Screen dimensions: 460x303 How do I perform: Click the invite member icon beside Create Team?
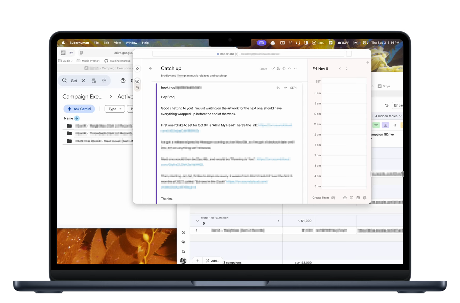tap(333, 198)
